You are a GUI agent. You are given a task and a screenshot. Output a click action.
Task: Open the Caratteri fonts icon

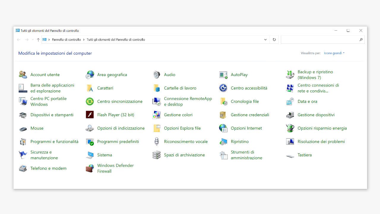coord(90,88)
